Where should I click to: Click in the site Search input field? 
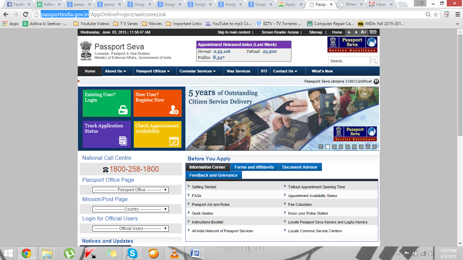tap(349, 61)
